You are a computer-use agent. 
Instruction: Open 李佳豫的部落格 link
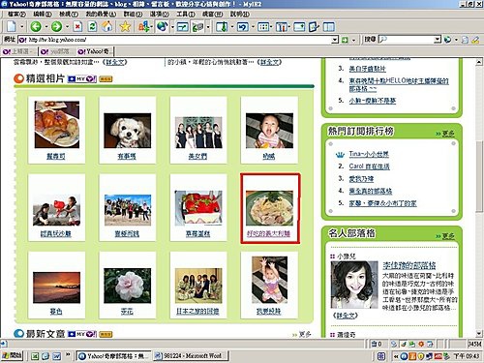(x=409, y=265)
